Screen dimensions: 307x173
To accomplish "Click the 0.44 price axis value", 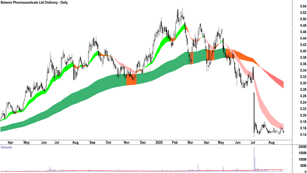I will tap(303, 38).
